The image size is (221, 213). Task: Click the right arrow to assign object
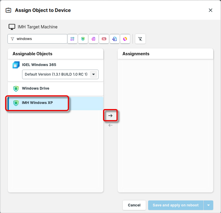(x=110, y=116)
